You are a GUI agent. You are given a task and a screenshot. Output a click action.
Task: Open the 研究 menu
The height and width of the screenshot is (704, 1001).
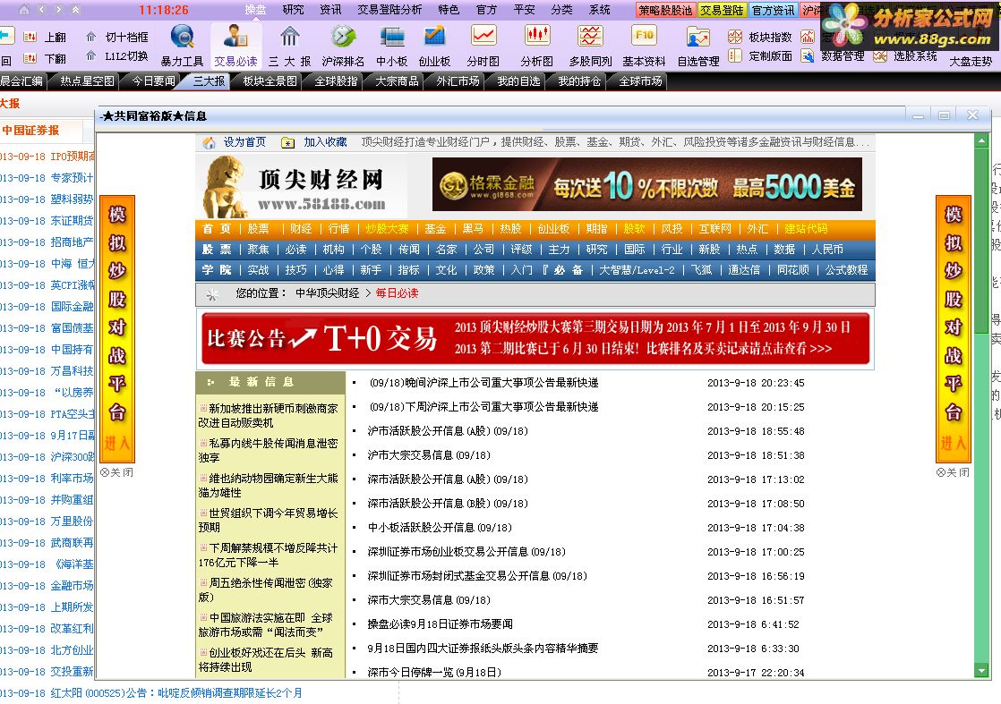[293, 10]
